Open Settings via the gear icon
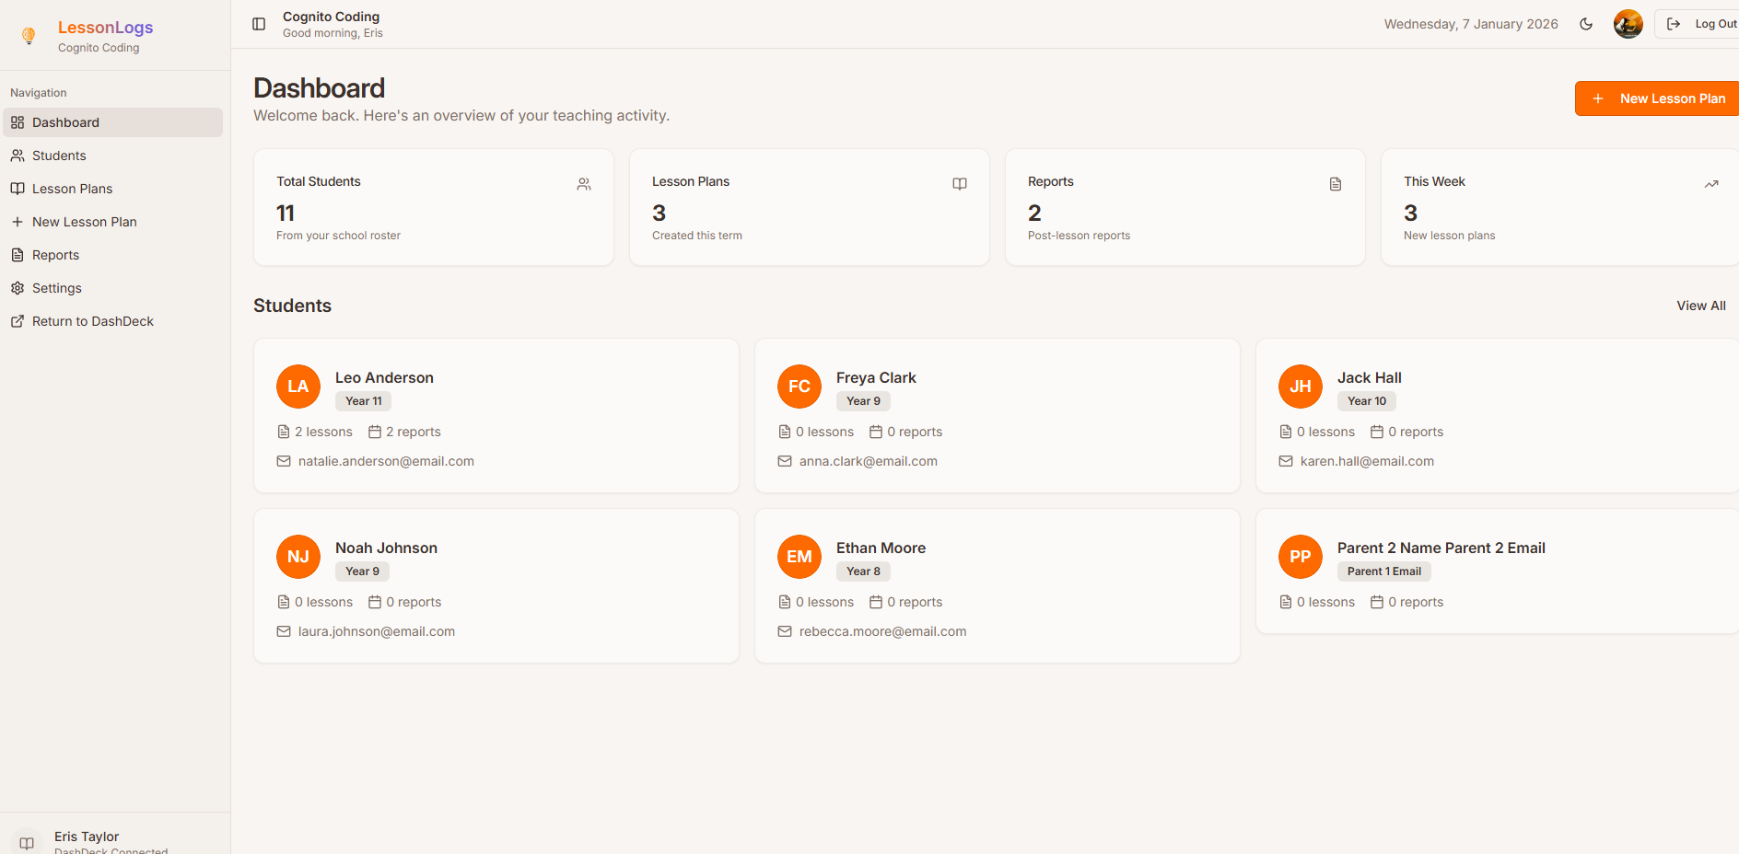This screenshot has height=854, width=1739. [x=17, y=287]
